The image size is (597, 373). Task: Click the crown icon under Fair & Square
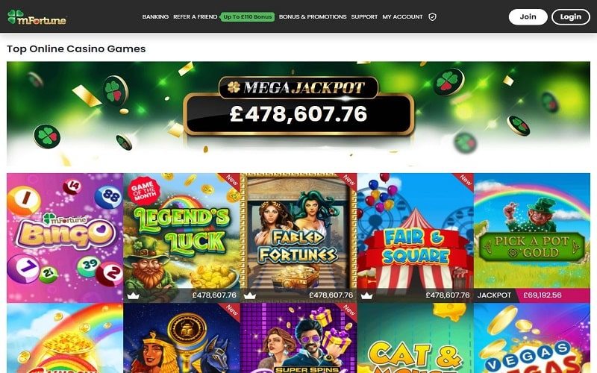[366, 295]
